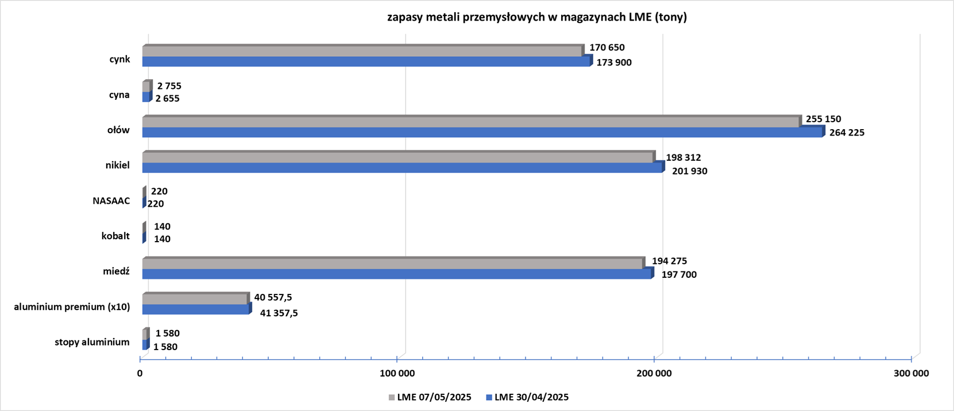Click data label 41 357,5
Viewport: 954px width, 411px height.
(x=279, y=313)
